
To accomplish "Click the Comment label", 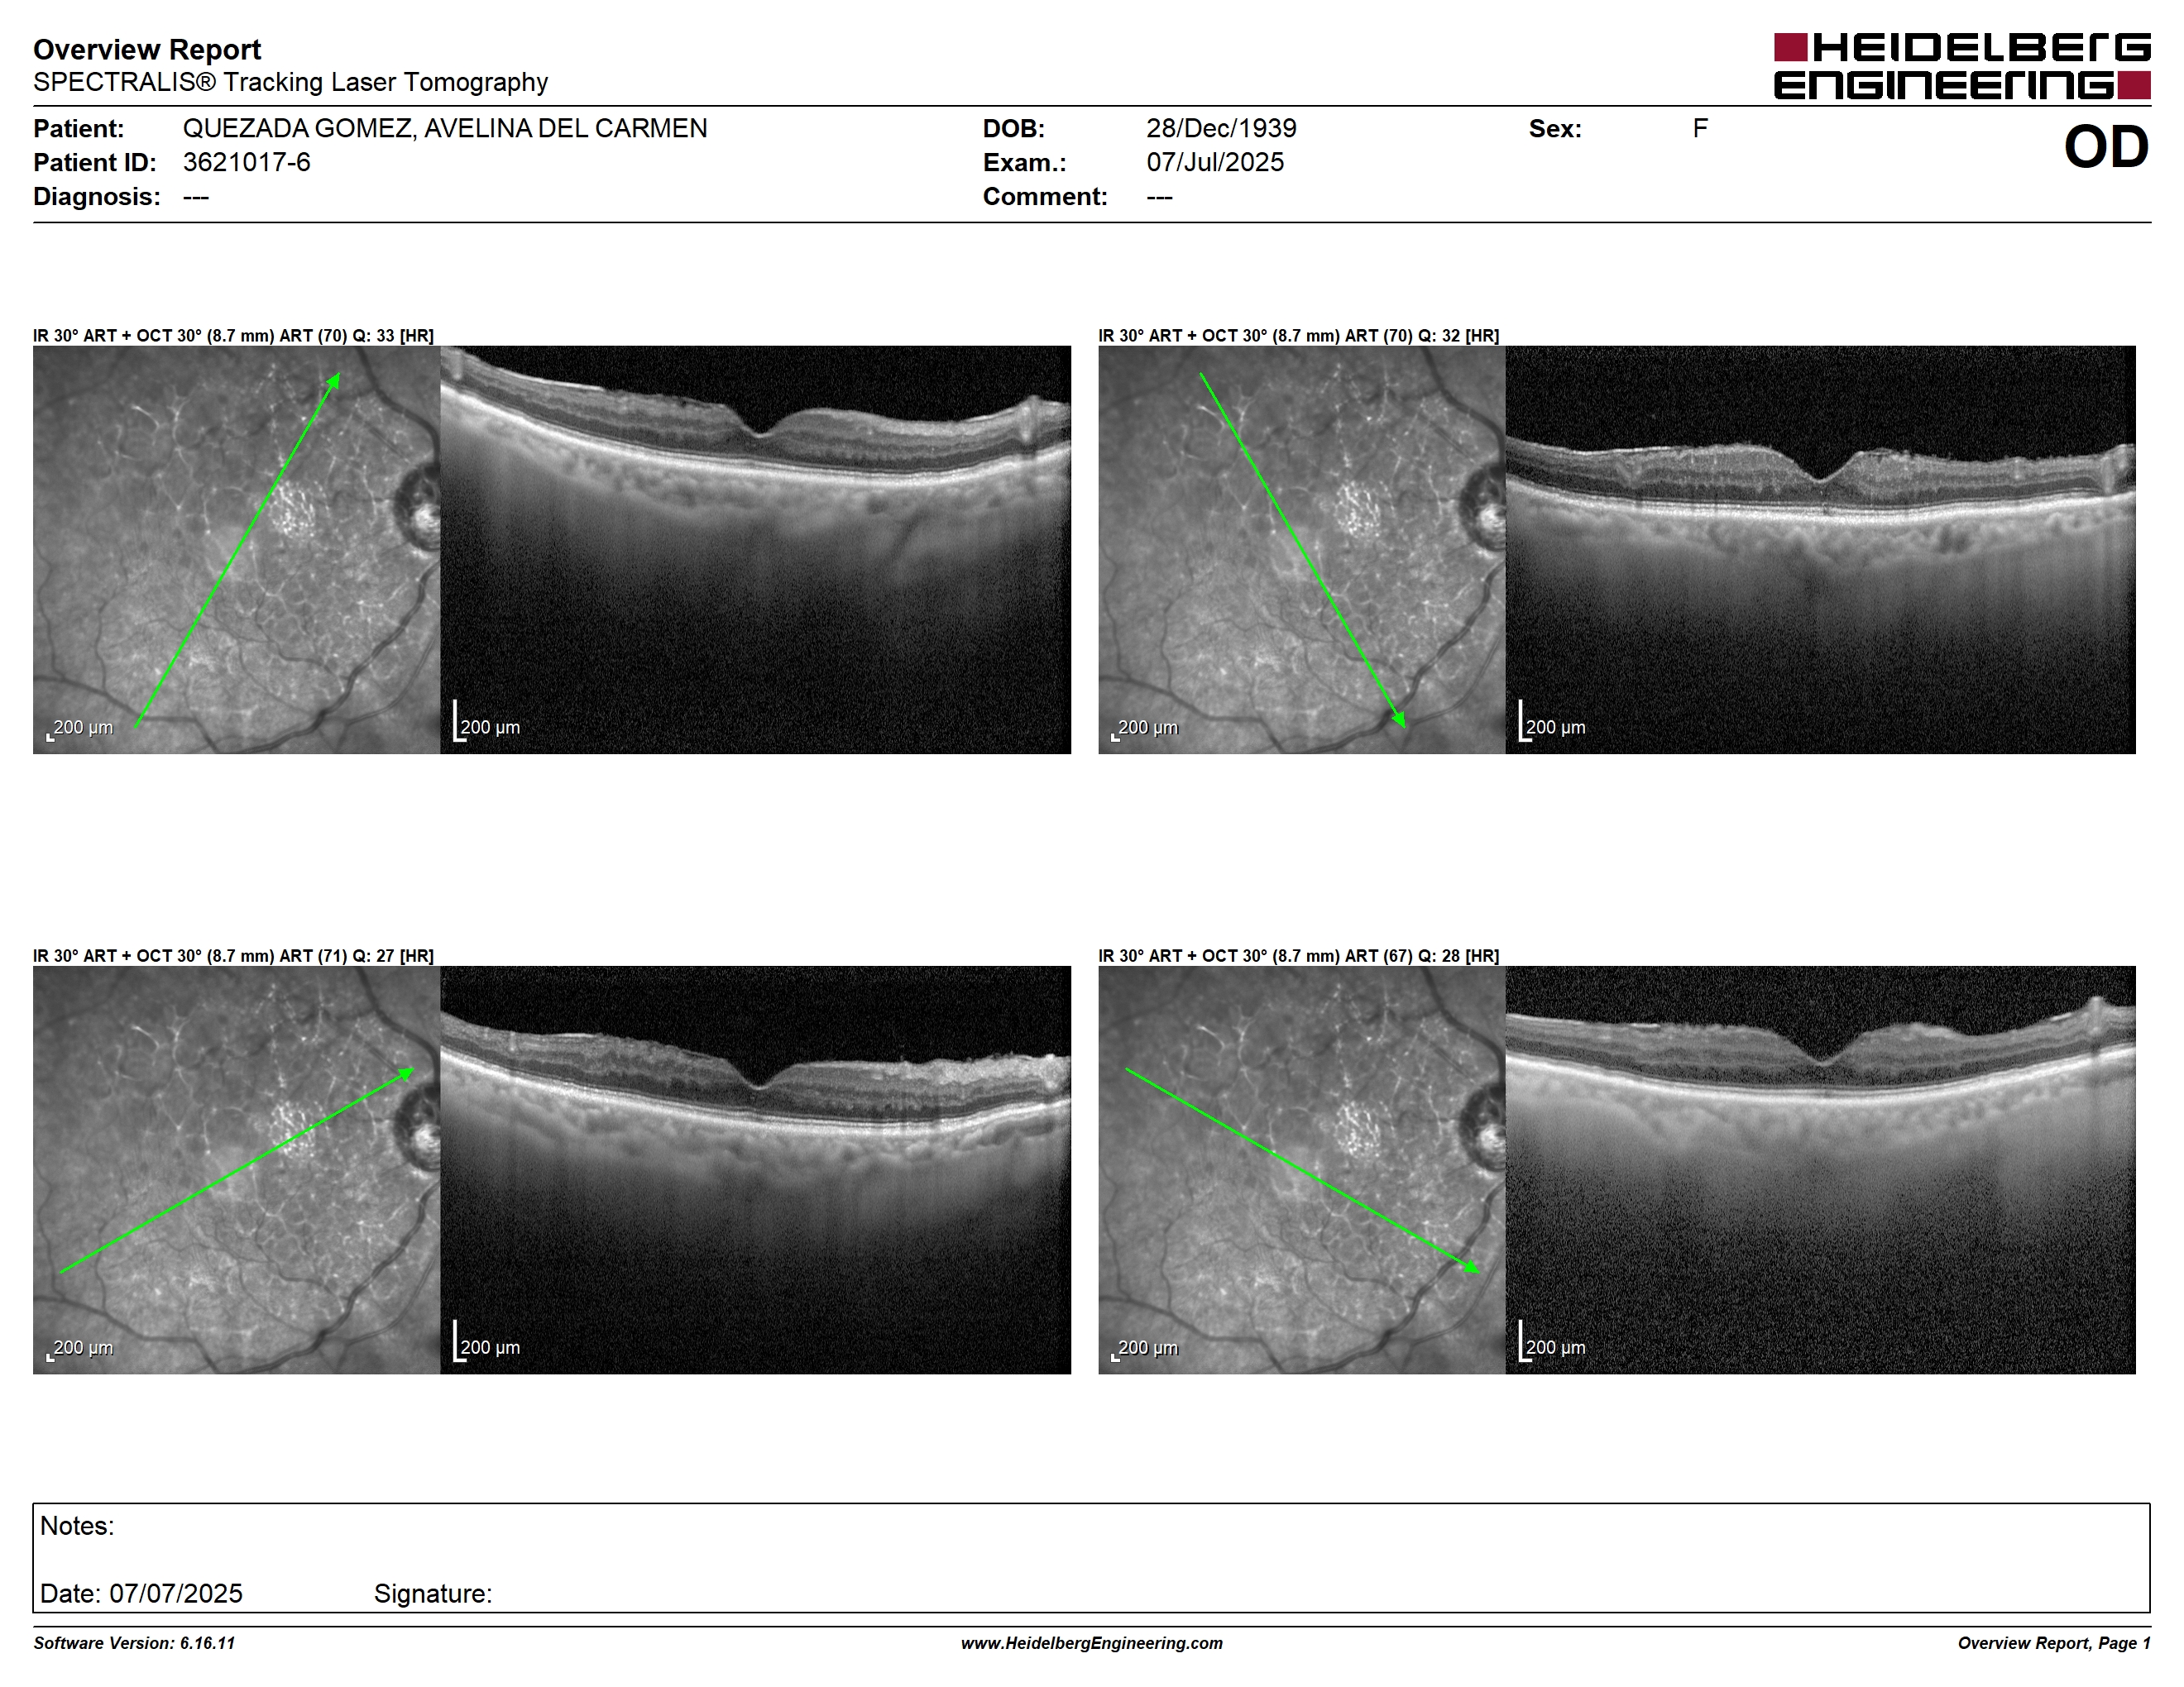I will [x=1045, y=197].
